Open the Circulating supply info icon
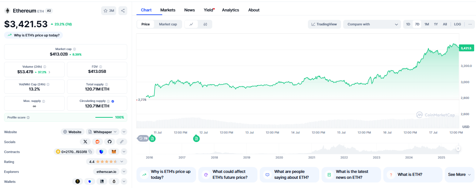 click(108, 101)
